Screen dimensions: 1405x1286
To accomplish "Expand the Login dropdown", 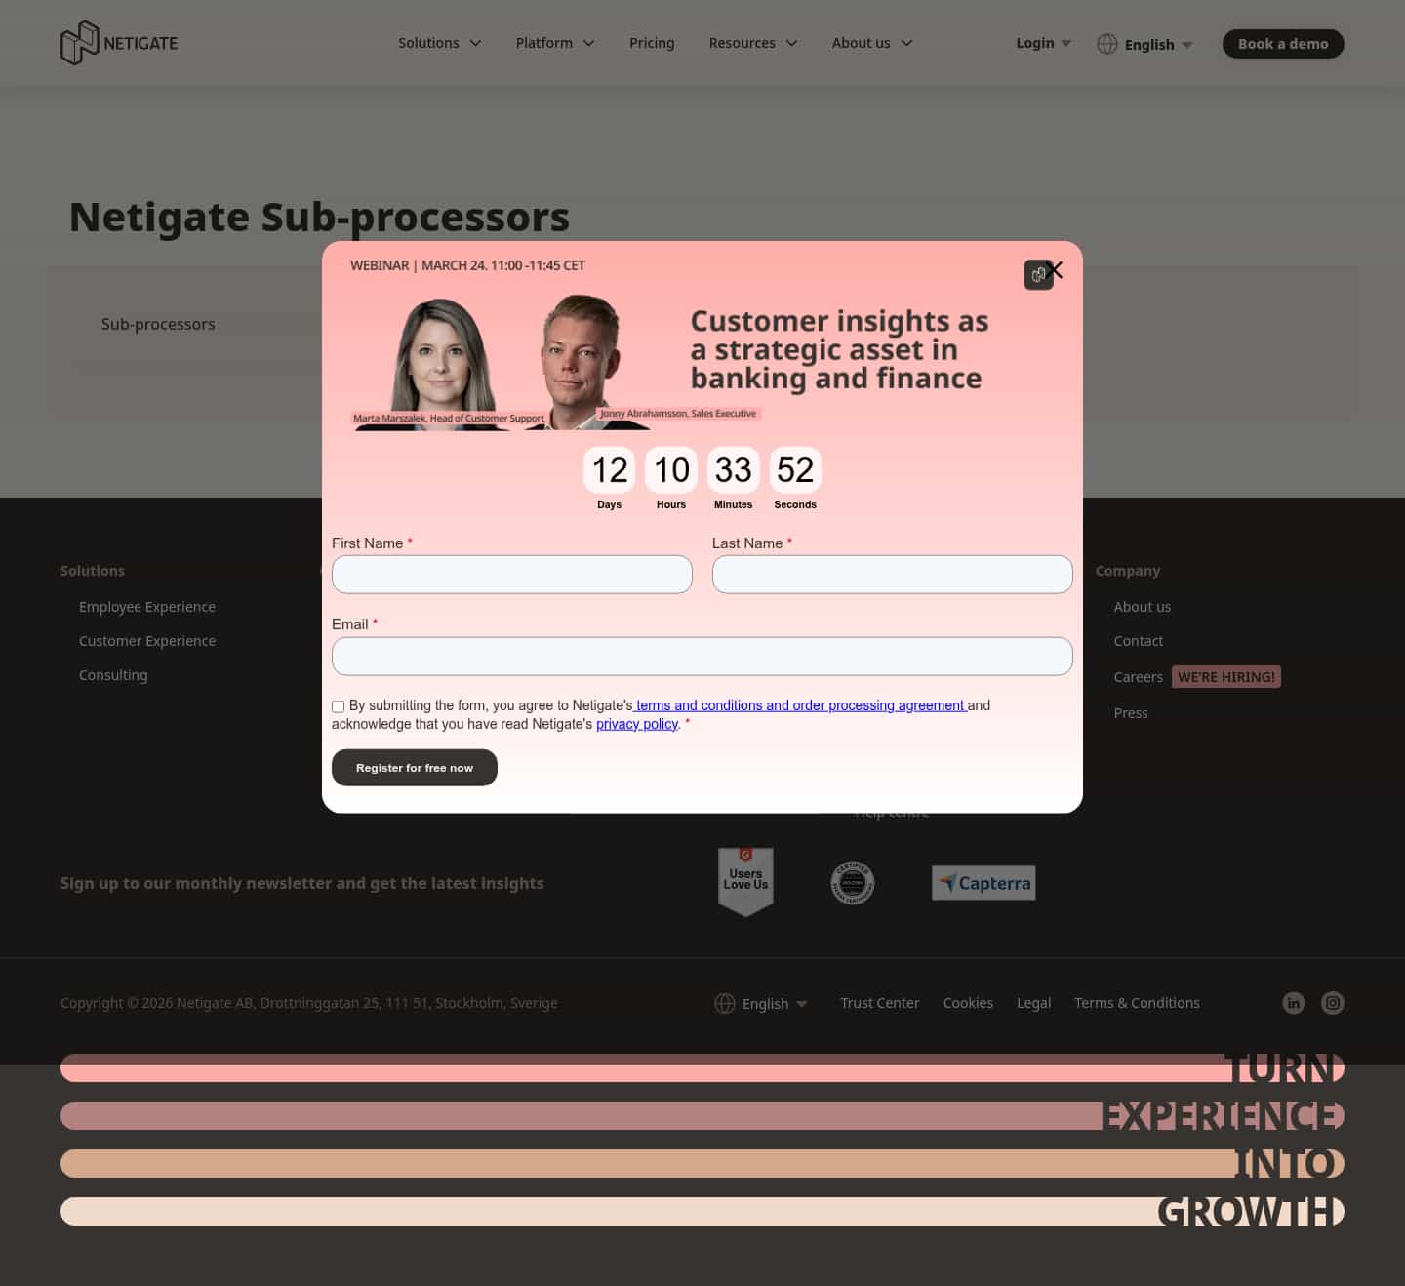I will coord(1042,43).
